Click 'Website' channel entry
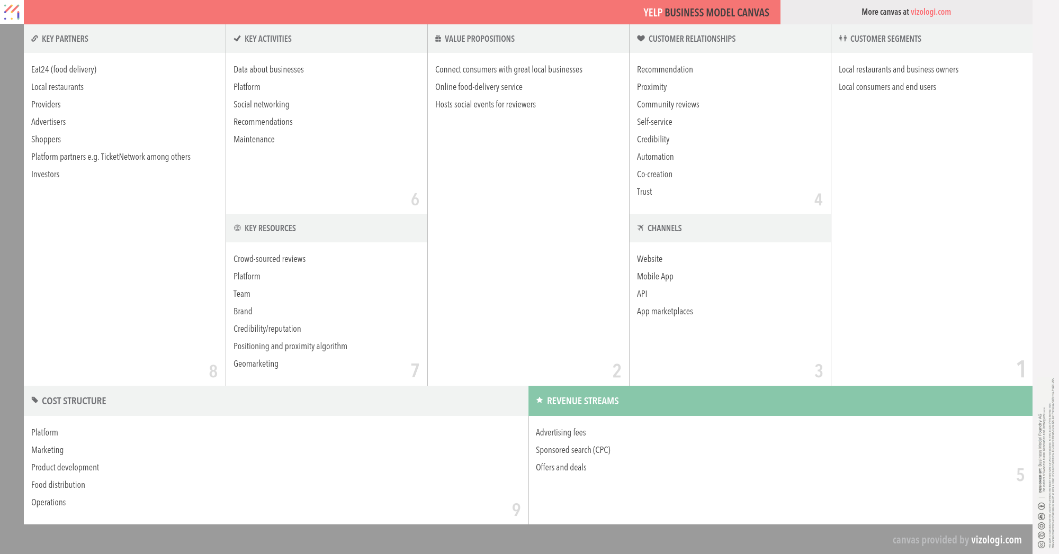This screenshot has width=1059, height=554. [649, 259]
